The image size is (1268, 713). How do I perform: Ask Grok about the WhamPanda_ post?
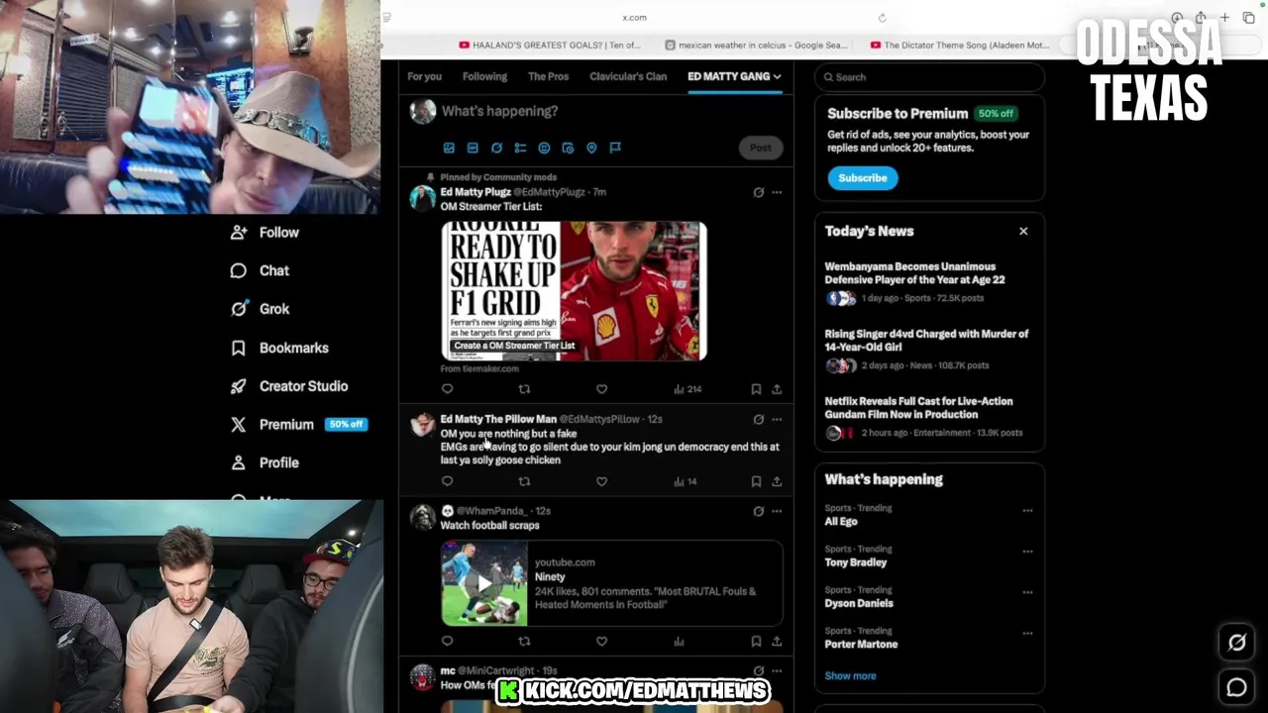coord(759,511)
